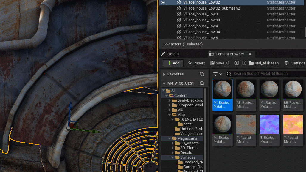Select the purple normal map texture thumbnail
Screen dimensions: 306x172
[269, 124]
